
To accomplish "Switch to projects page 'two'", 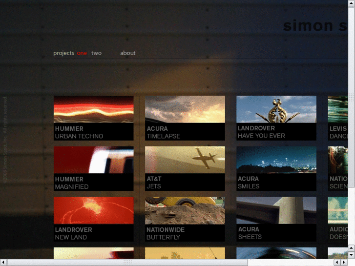I will click(96, 53).
